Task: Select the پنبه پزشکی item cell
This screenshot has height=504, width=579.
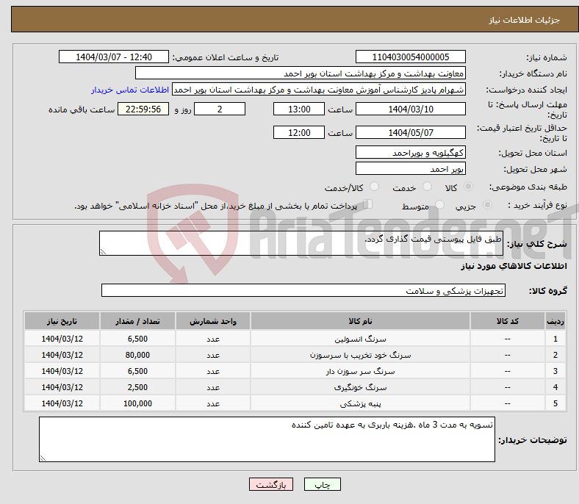Action: [360, 403]
